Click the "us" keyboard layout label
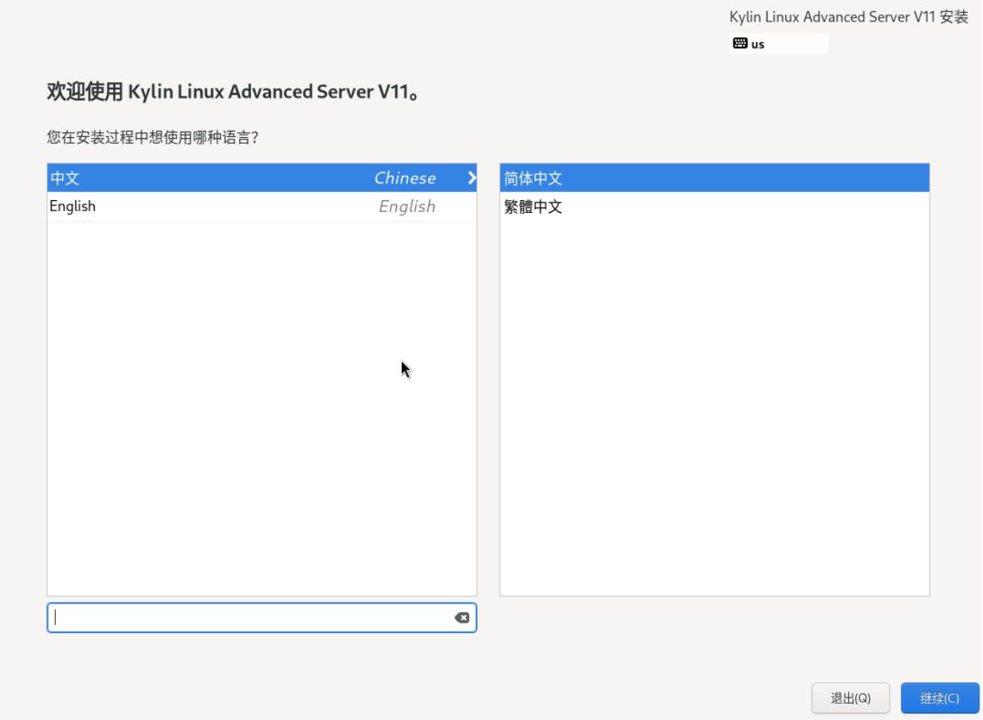Viewport: 983px width, 720px height. [757, 45]
